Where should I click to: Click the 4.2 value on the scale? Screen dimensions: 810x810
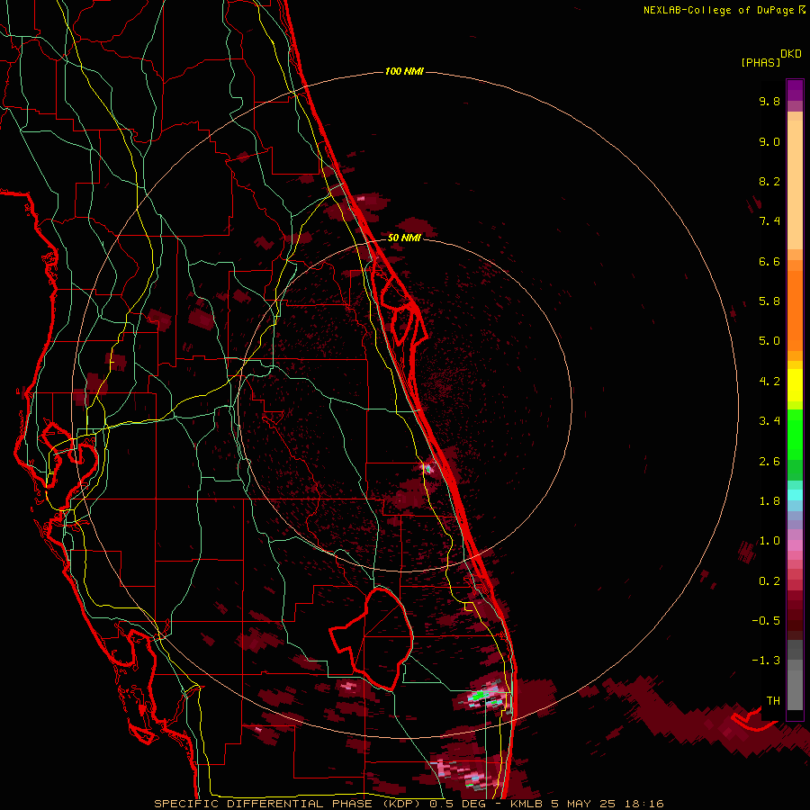point(769,382)
